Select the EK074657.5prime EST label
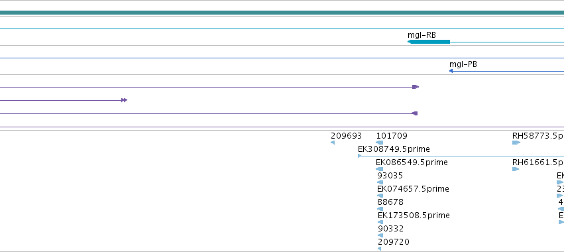 [x=413, y=189]
